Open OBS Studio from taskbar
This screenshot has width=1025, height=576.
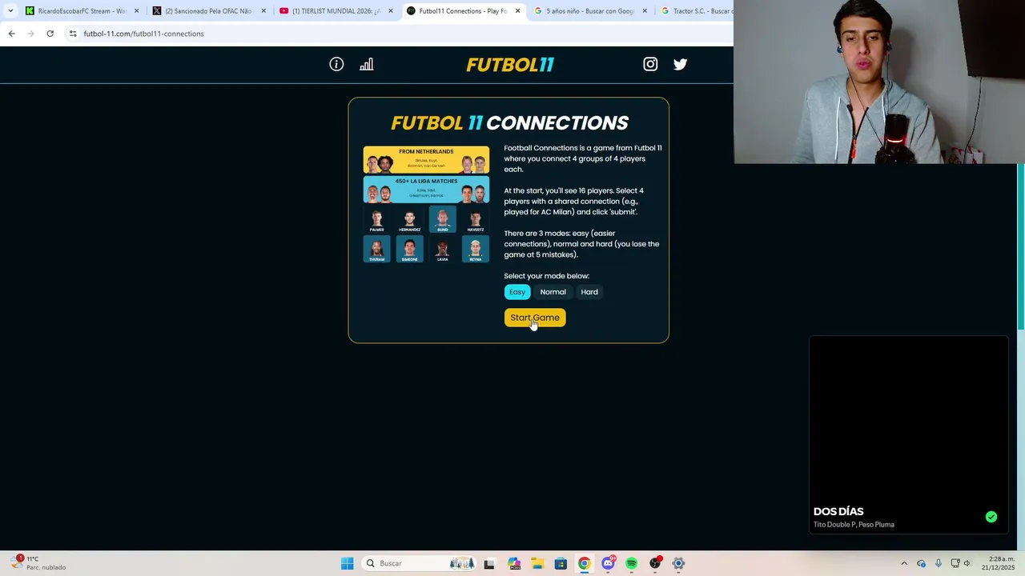(655, 563)
